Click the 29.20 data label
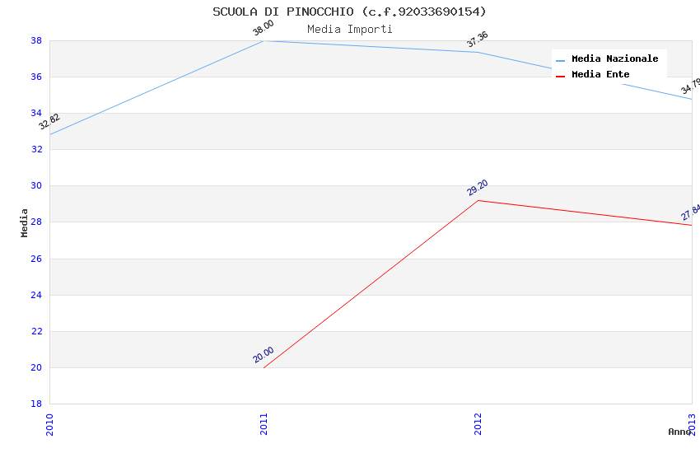 (x=478, y=188)
